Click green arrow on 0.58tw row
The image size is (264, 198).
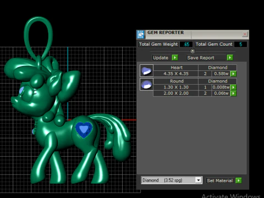233,74
